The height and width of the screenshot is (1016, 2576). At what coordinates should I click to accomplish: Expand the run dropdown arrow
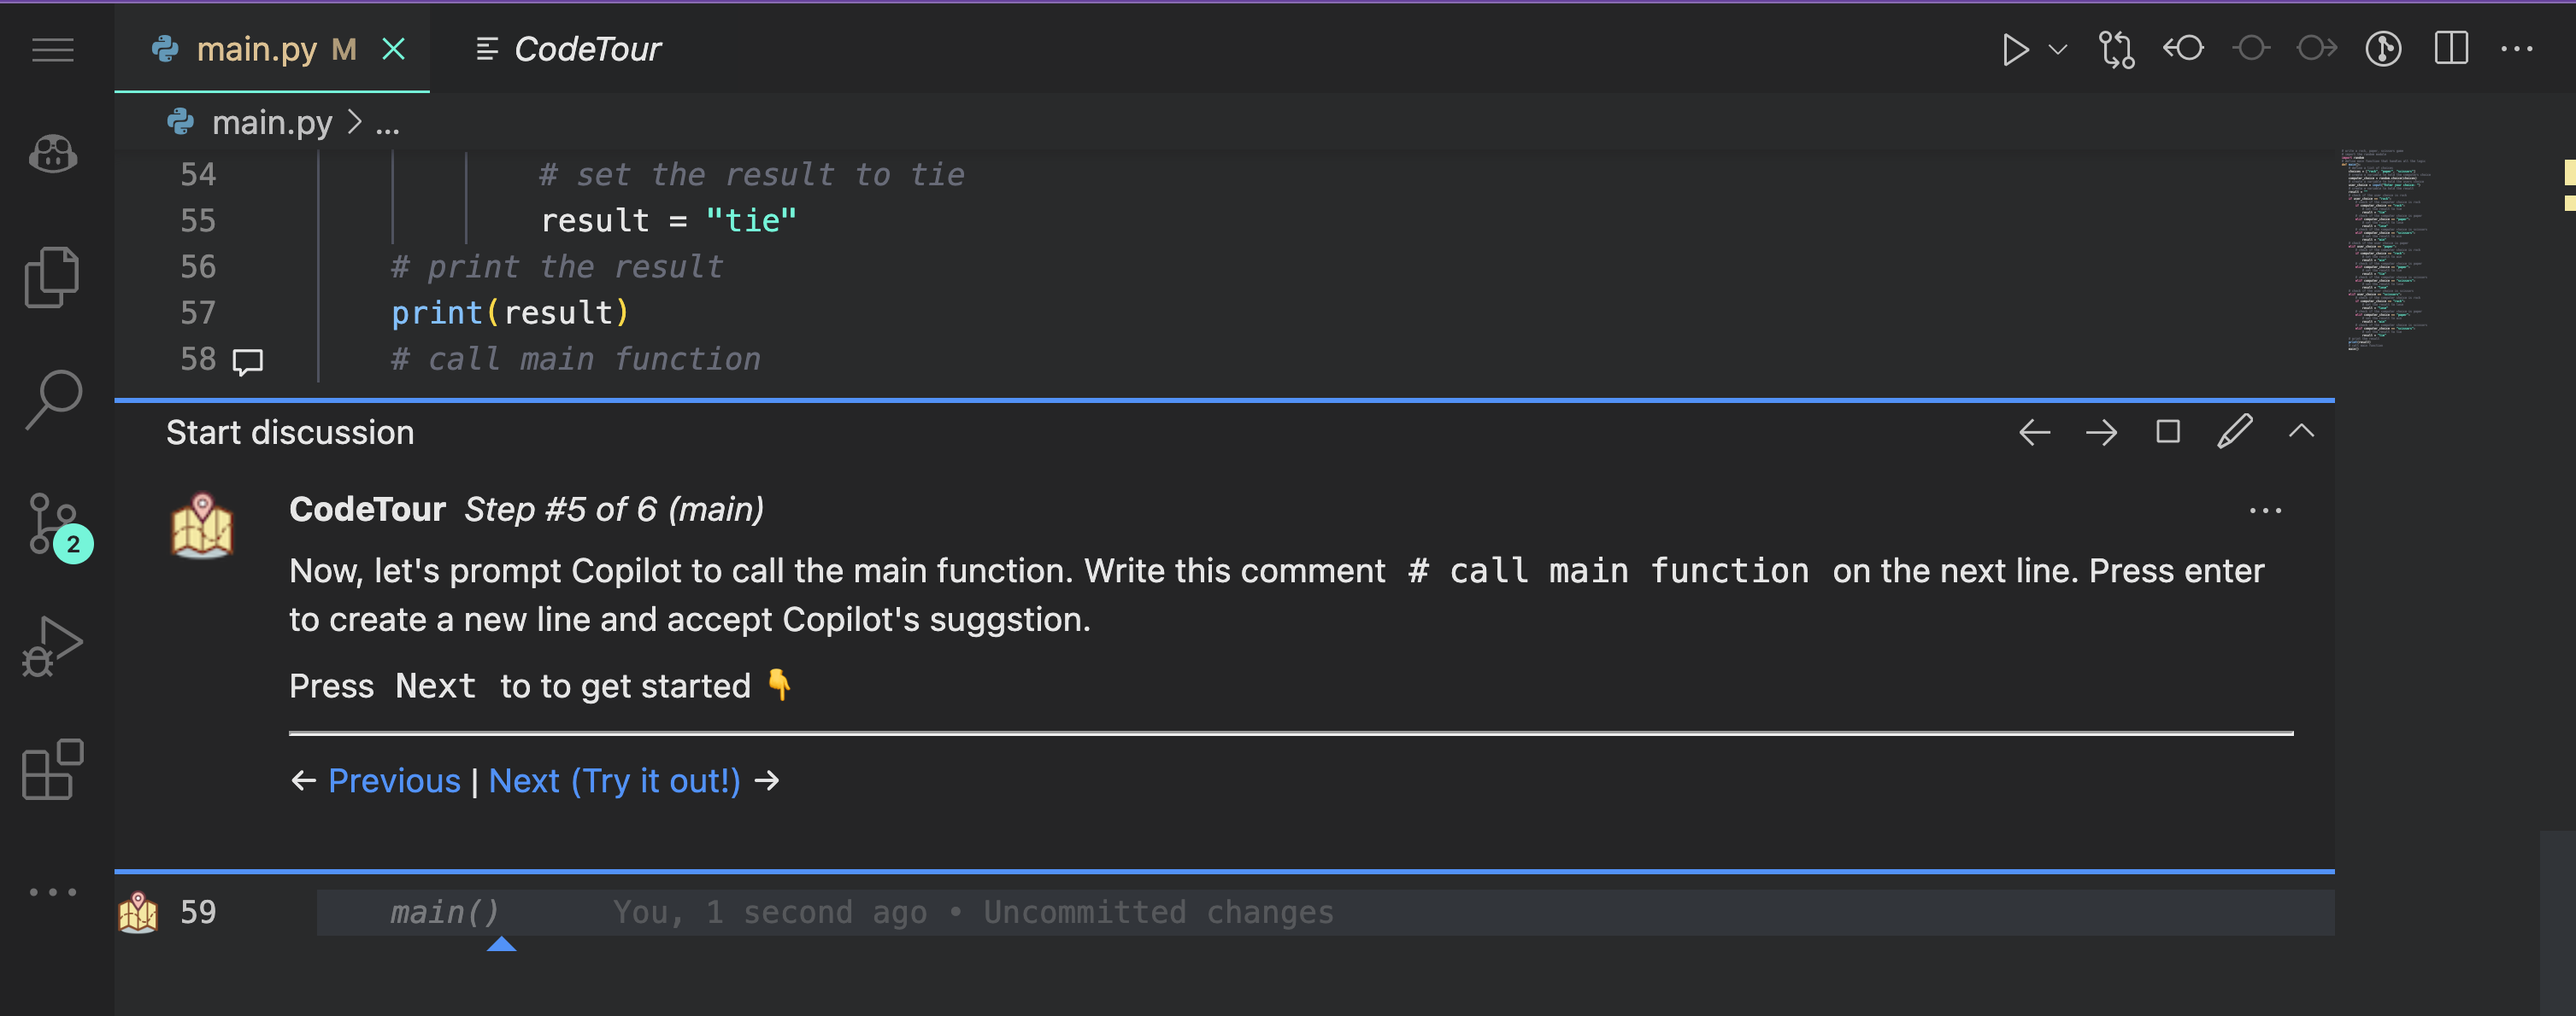(x=2059, y=48)
